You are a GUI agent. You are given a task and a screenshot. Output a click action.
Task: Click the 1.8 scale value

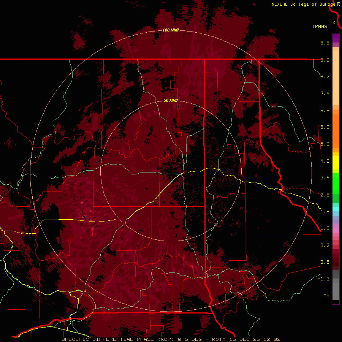coord(325,212)
